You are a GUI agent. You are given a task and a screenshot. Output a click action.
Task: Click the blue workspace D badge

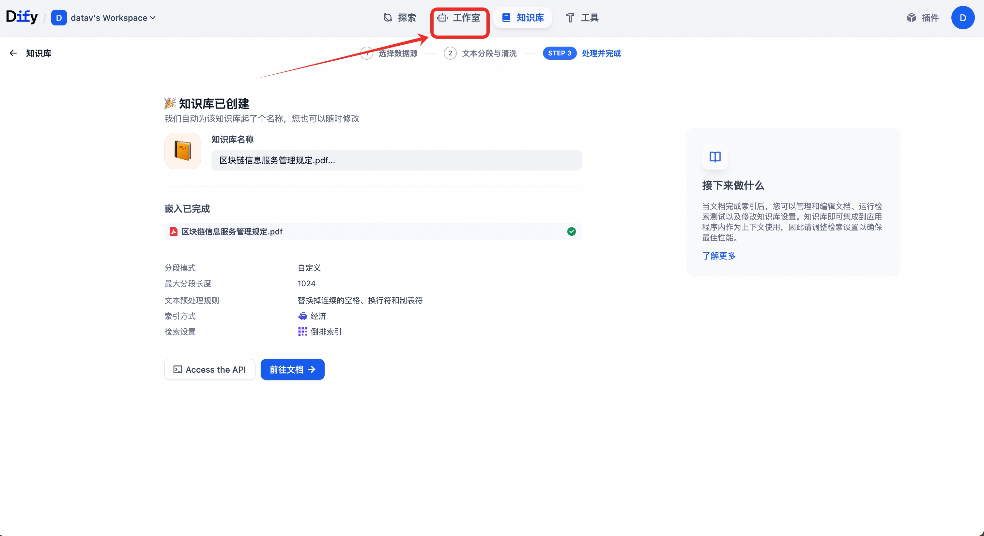(x=59, y=18)
